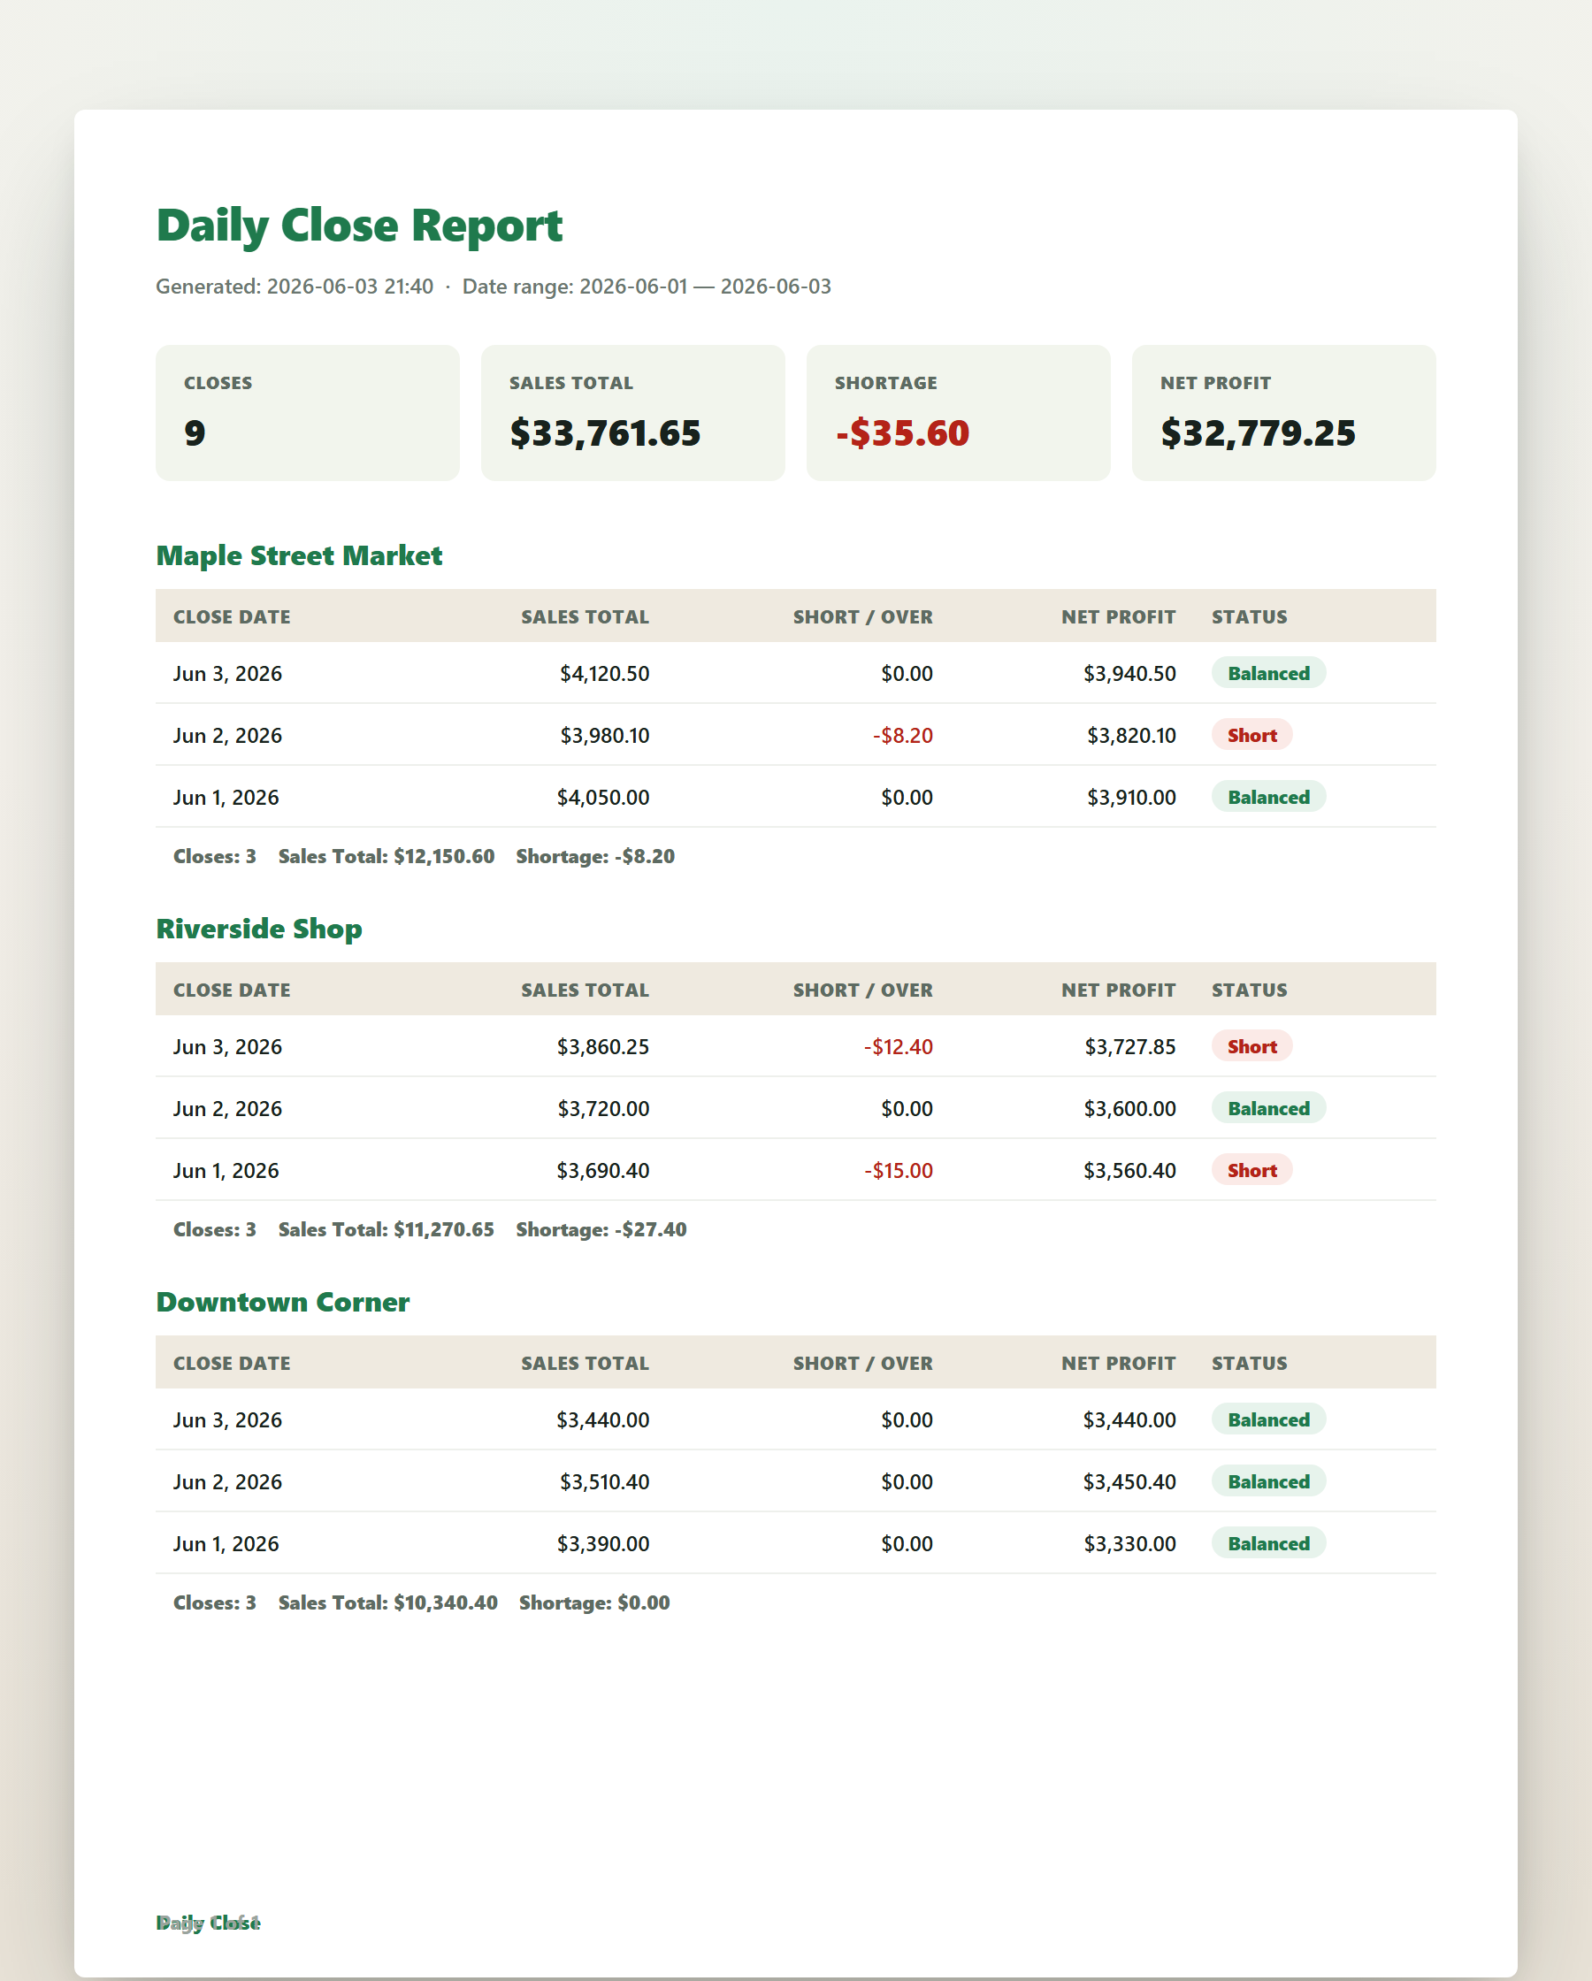Click net profit $3,820.10

point(1130,735)
